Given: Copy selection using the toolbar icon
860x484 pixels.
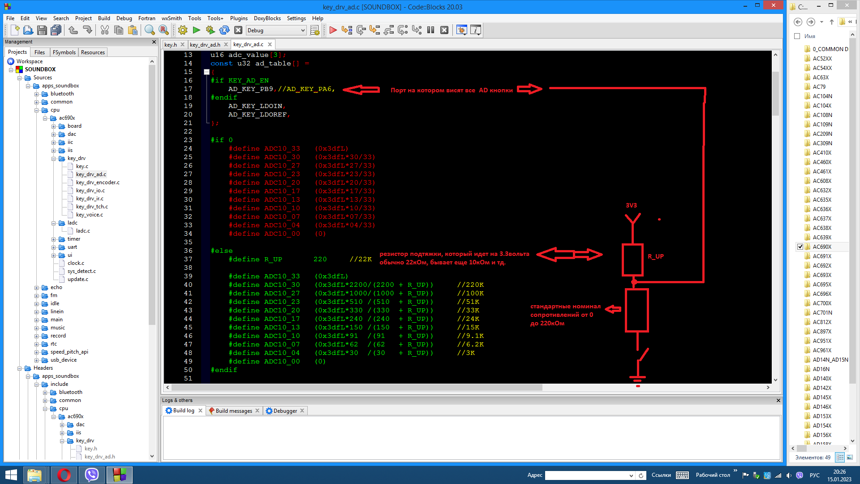Looking at the screenshot, I should tap(119, 30).
